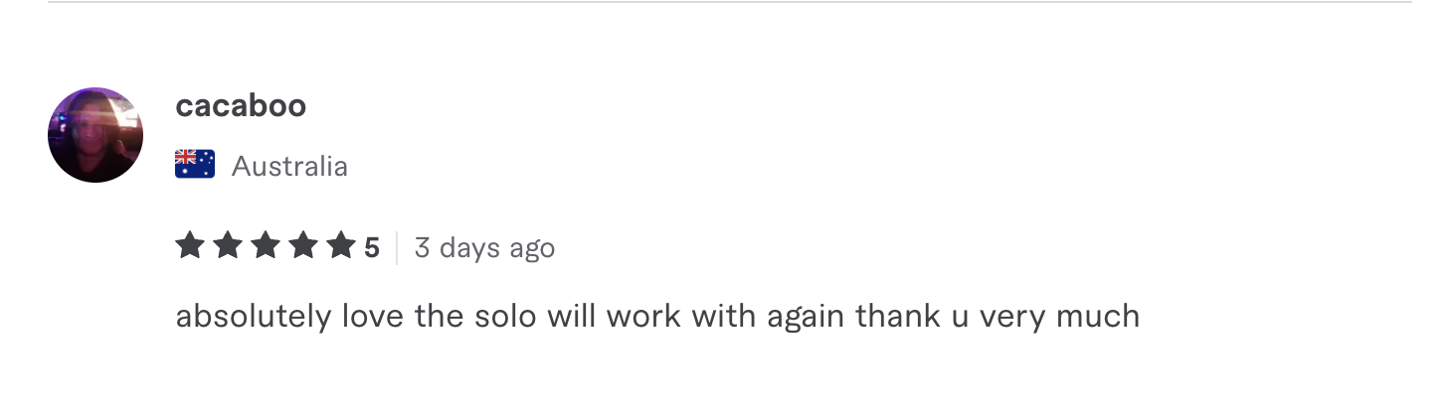Click the 3 days ago timestamp
The image size is (1456, 419).
pyautogui.click(x=484, y=247)
